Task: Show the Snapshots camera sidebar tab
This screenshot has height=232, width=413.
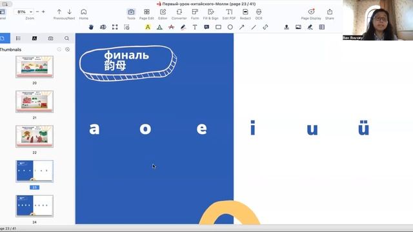Action: (50, 39)
